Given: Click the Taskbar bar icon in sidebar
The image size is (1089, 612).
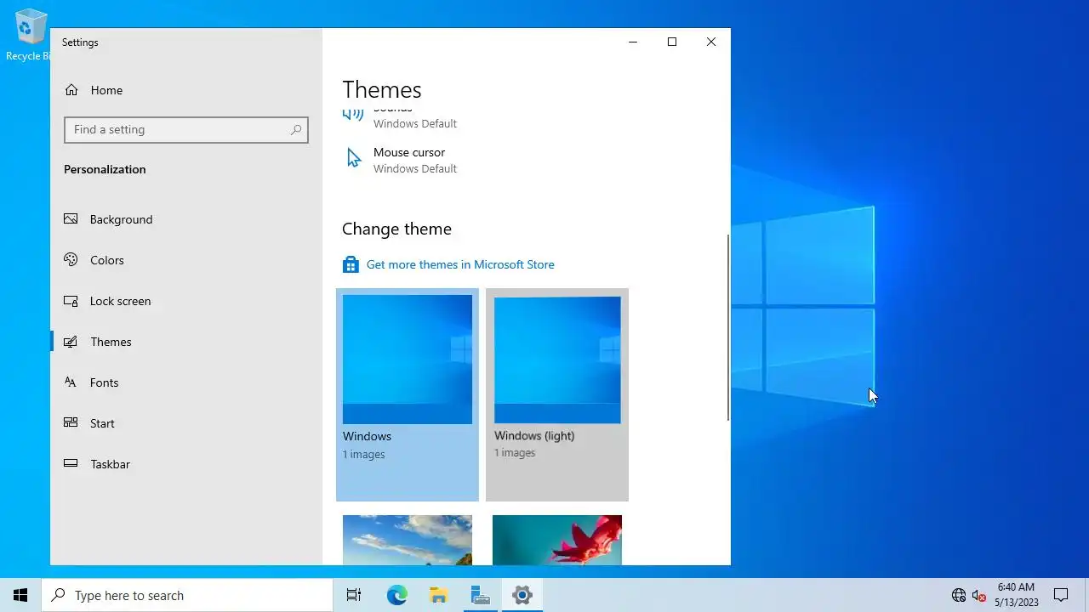Looking at the screenshot, I should click(x=71, y=464).
